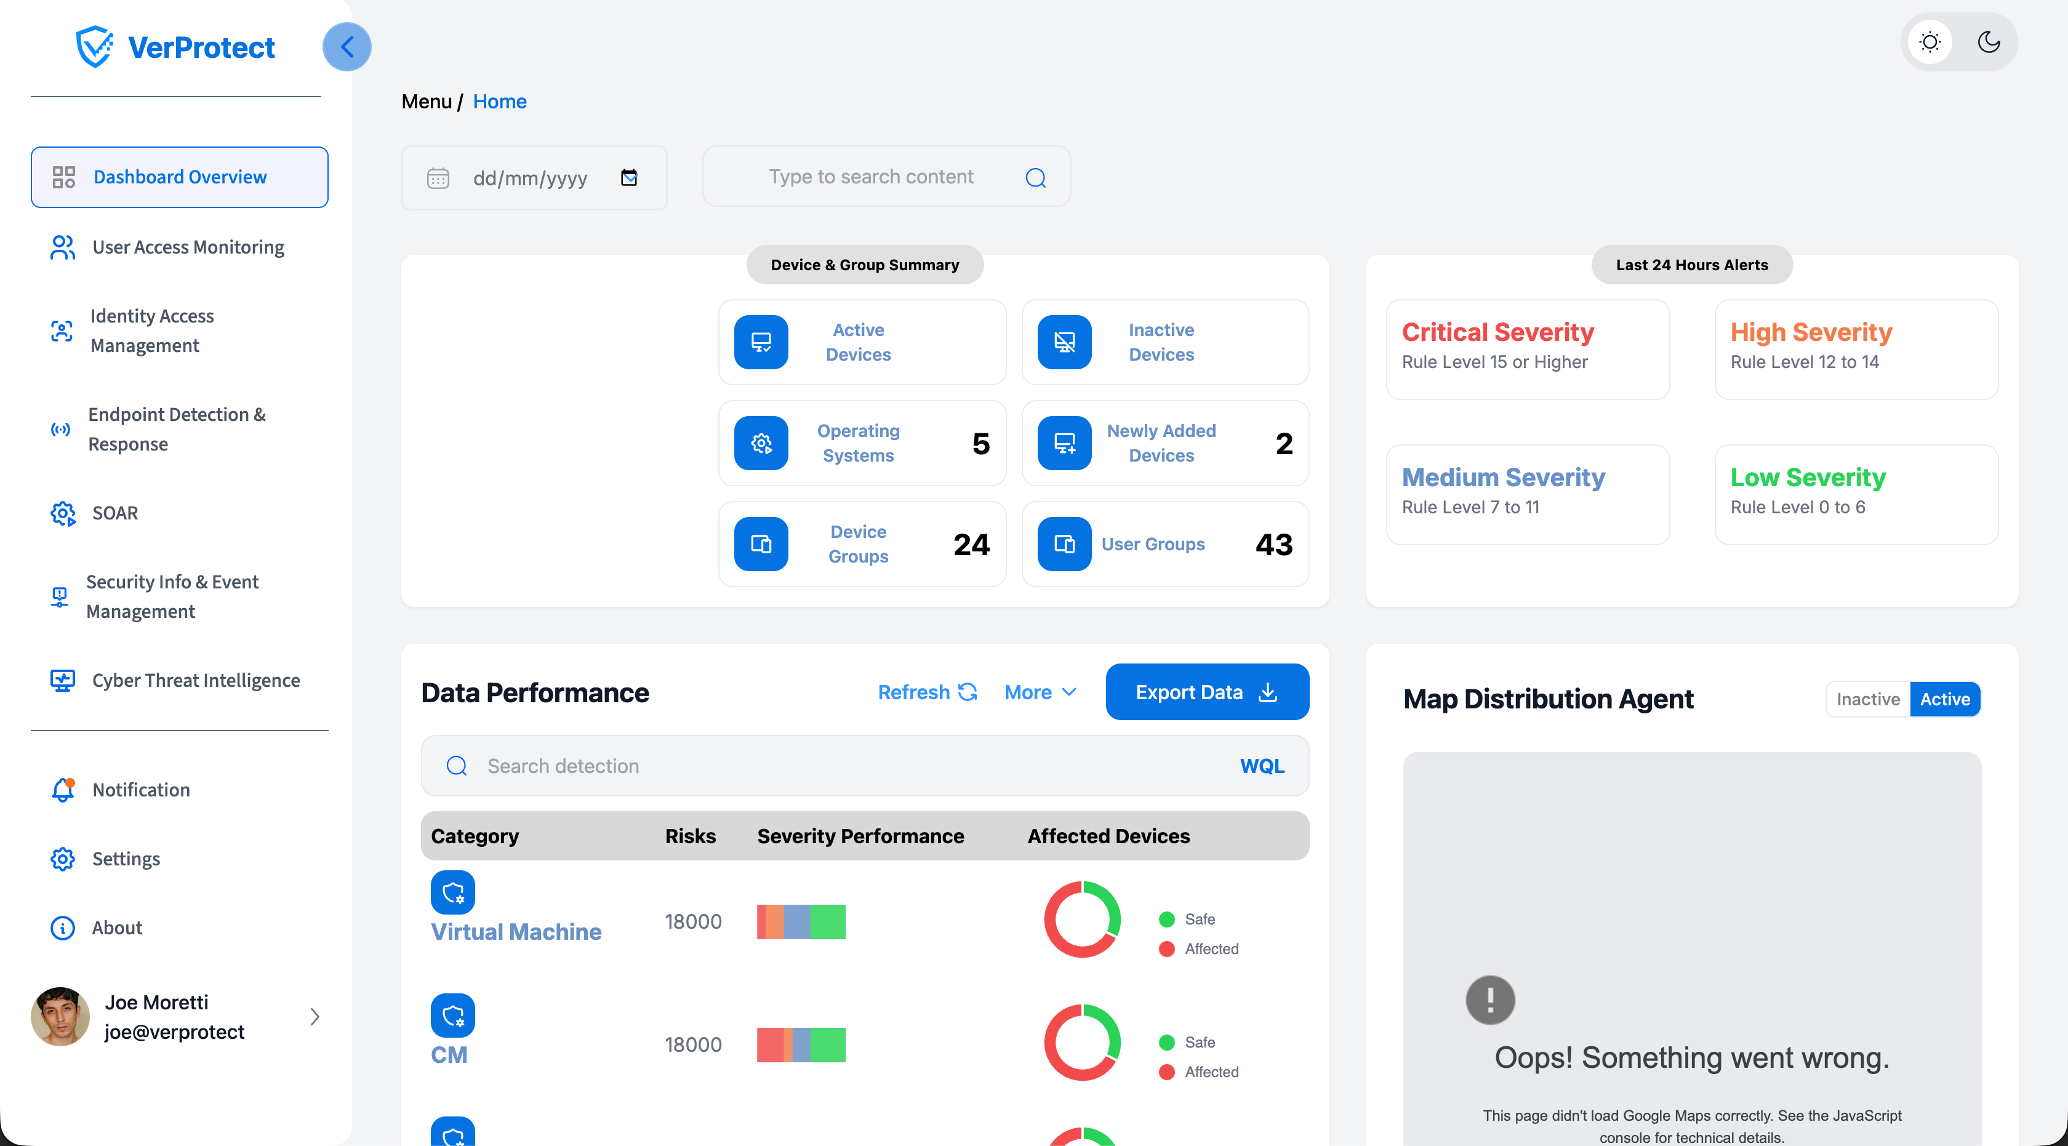This screenshot has height=1146, width=2068.
Task: Click Joe Moretti's avatar photo
Action: tap(60, 1017)
